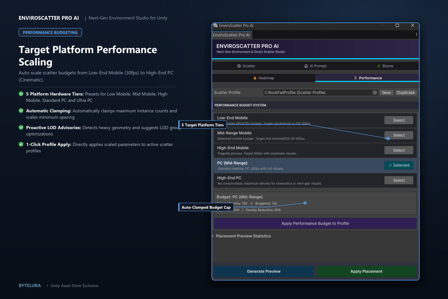This screenshot has height=299, width=448.
Task: Select the High-End Mobile tier
Action: click(x=399, y=150)
